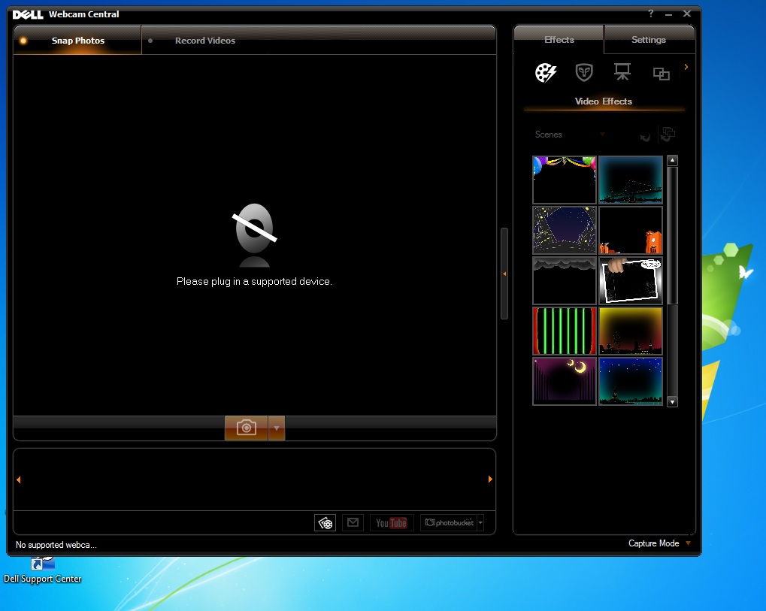Click the YouTube upload button
766x611 pixels.
392,522
